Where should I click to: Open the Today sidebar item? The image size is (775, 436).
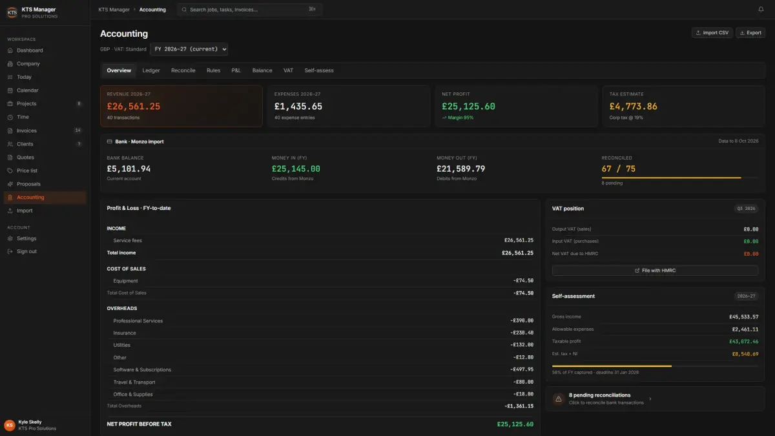45,77
